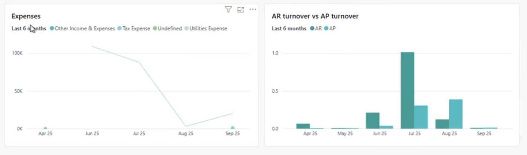The height and width of the screenshot is (155, 527).
Task: Click the AR bar for Apr 25
Action: point(303,126)
